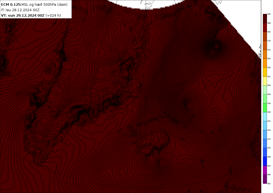Click the 570 label on the color scale
Viewport: 273px width, 193px height.
point(269,50)
